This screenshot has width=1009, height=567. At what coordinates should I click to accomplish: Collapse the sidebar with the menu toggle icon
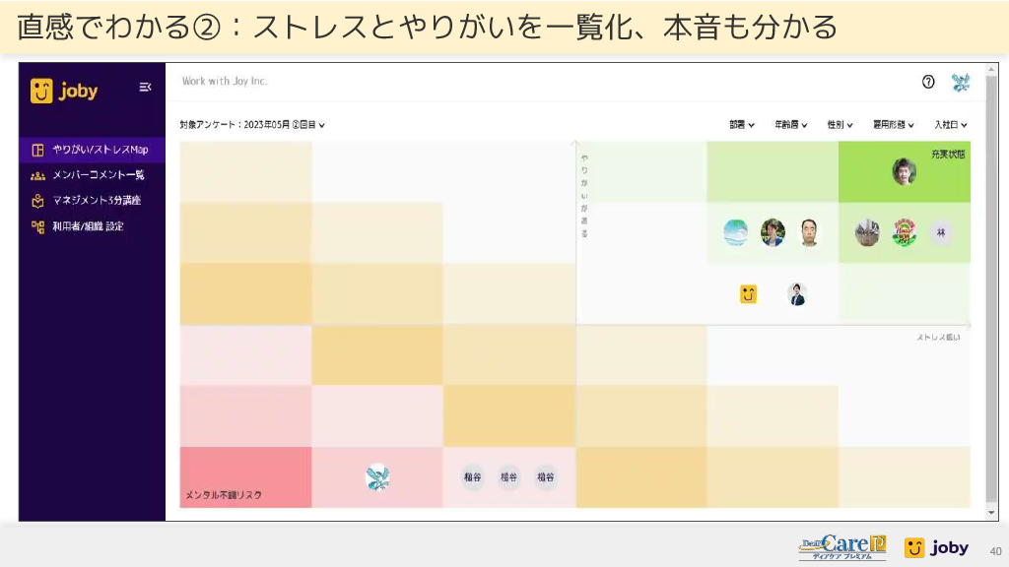coord(145,88)
